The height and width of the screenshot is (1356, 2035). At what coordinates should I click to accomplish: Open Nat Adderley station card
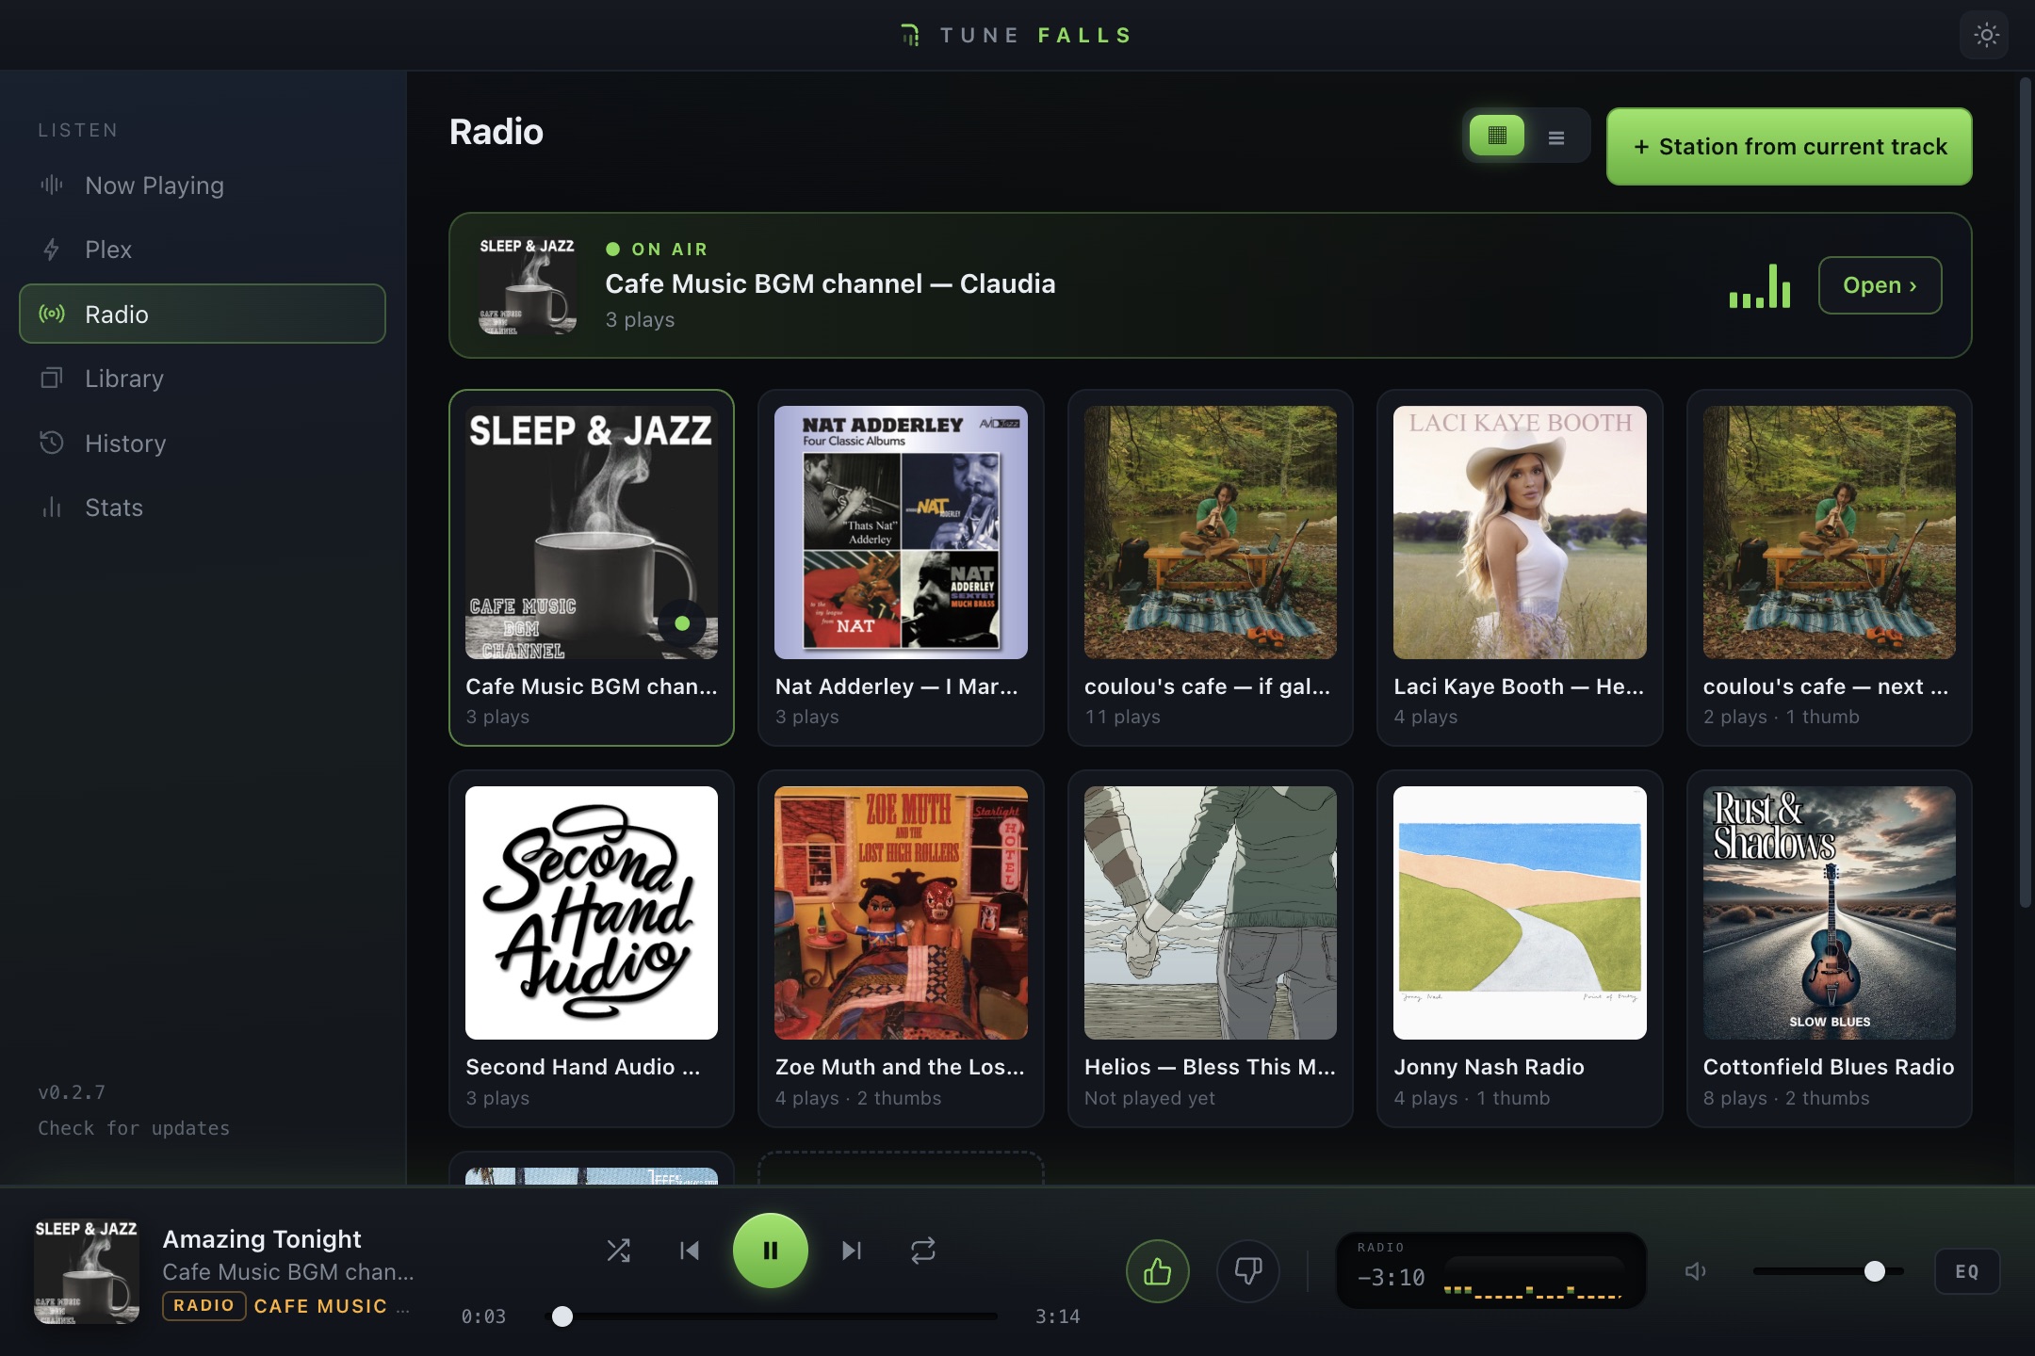pos(901,568)
